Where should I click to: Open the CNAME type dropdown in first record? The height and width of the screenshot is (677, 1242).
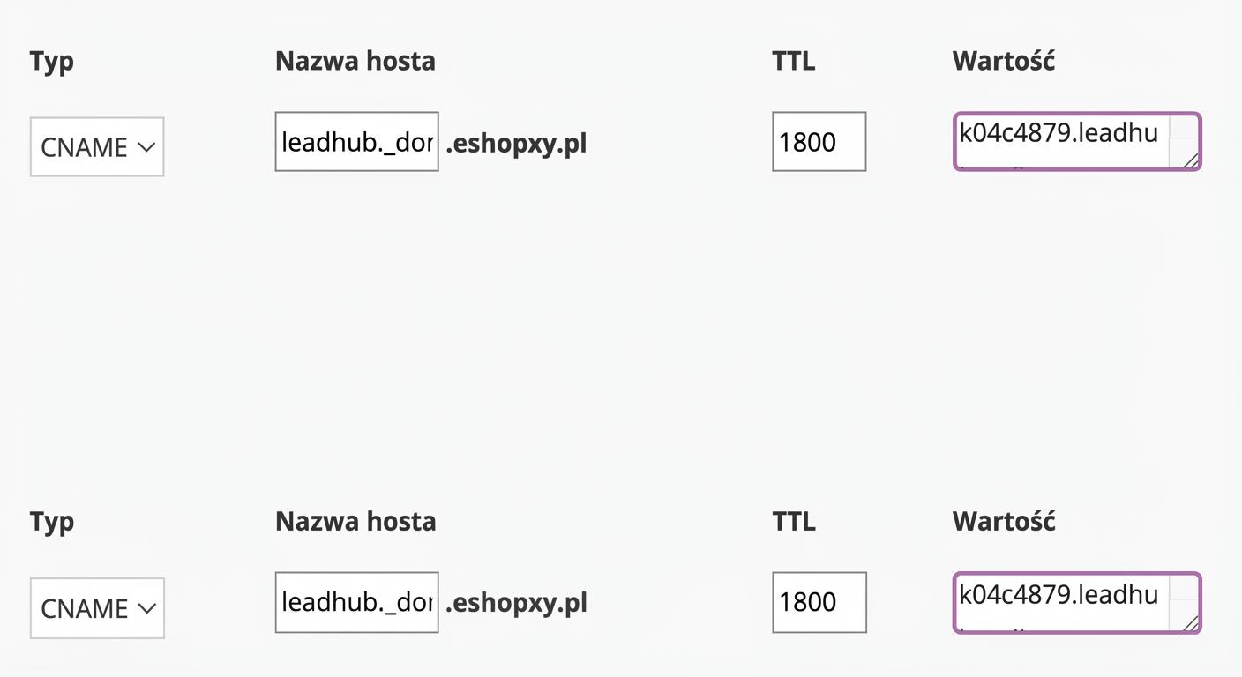[x=97, y=146]
